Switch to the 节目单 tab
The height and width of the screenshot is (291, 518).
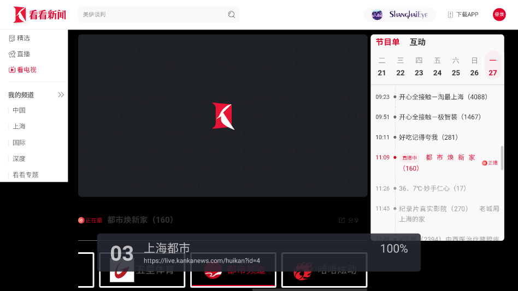(387, 42)
